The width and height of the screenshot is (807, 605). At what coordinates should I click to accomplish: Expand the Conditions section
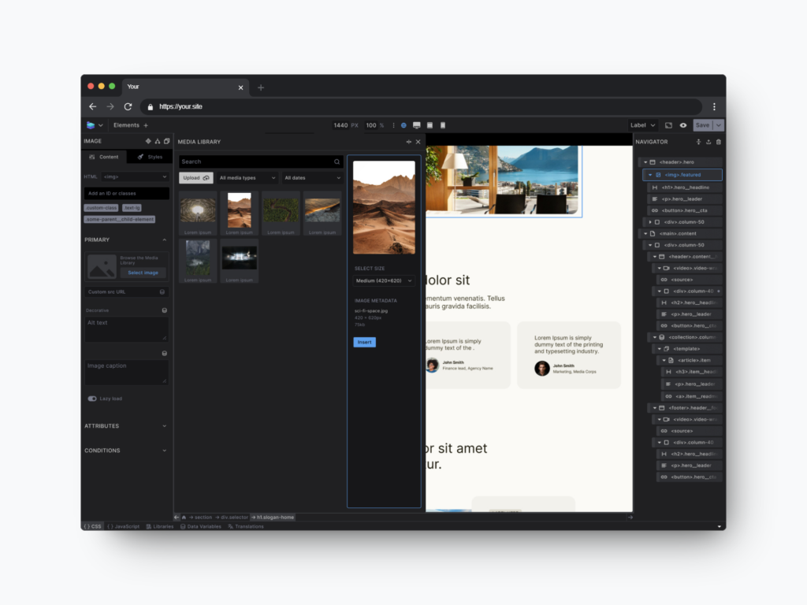[x=126, y=451]
